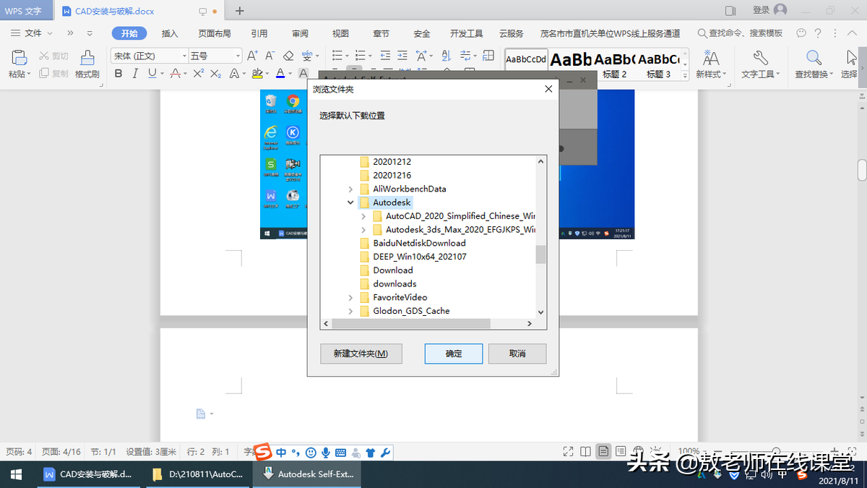Click the feedback chat bubble icon
This screenshot has height=488, width=867.
801,33
